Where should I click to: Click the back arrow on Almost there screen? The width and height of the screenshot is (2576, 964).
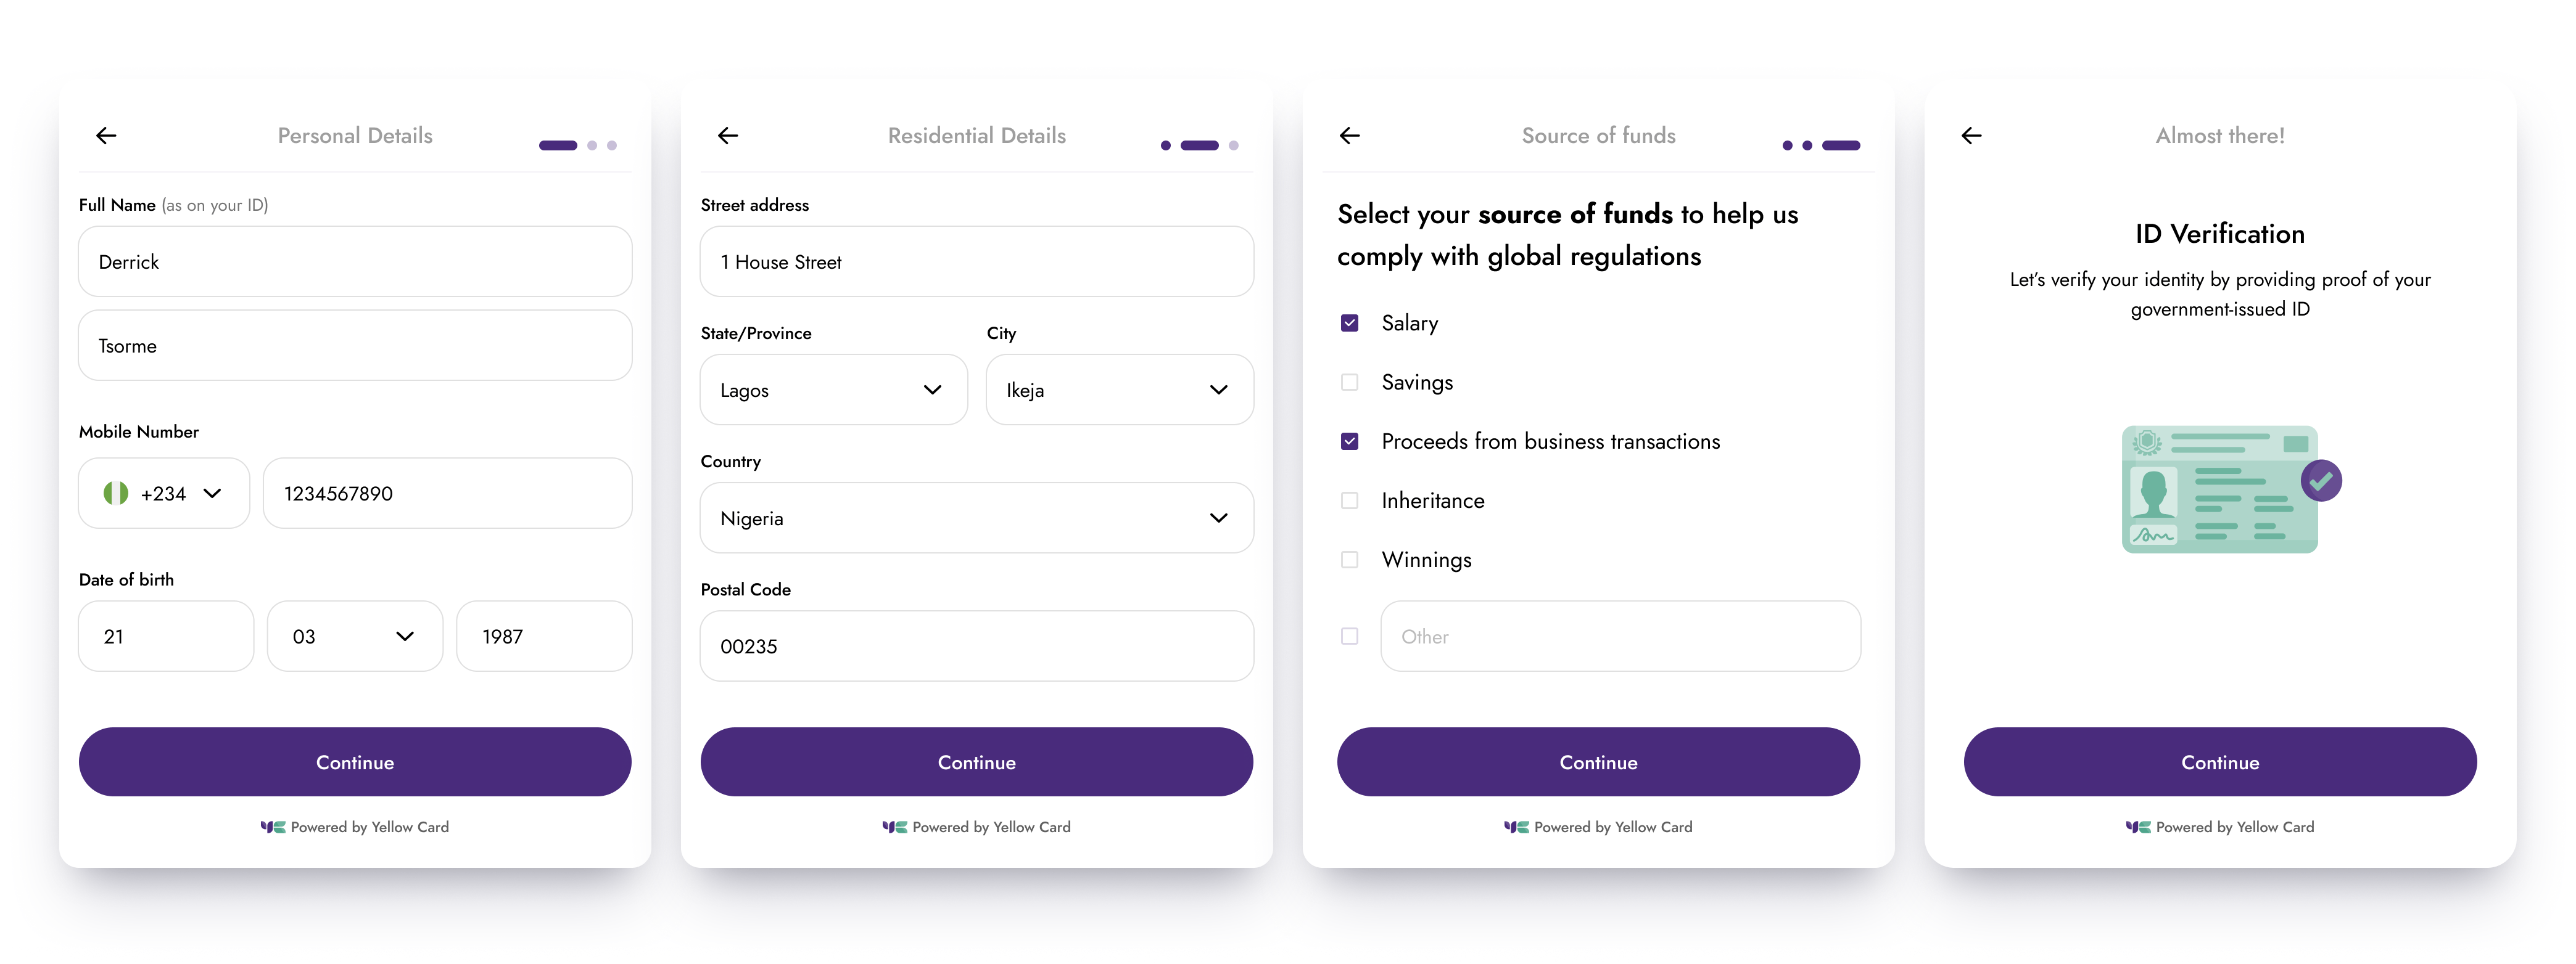click(x=1971, y=136)
